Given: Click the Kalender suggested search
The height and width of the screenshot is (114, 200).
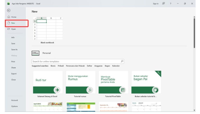Looking at the screenshot, I should tap(116, 66).
